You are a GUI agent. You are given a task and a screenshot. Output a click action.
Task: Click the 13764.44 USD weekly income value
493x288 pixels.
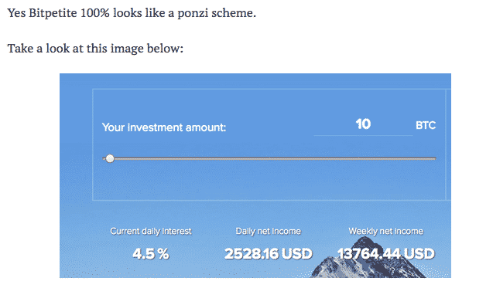[385, 253]
